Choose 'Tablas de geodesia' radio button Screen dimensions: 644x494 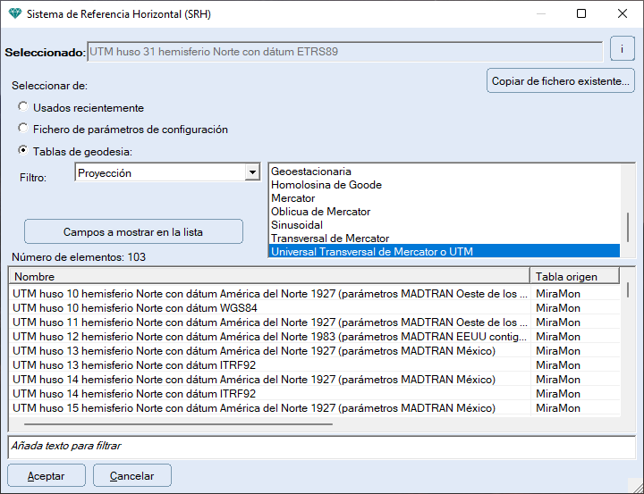click(x=23, y=150)
